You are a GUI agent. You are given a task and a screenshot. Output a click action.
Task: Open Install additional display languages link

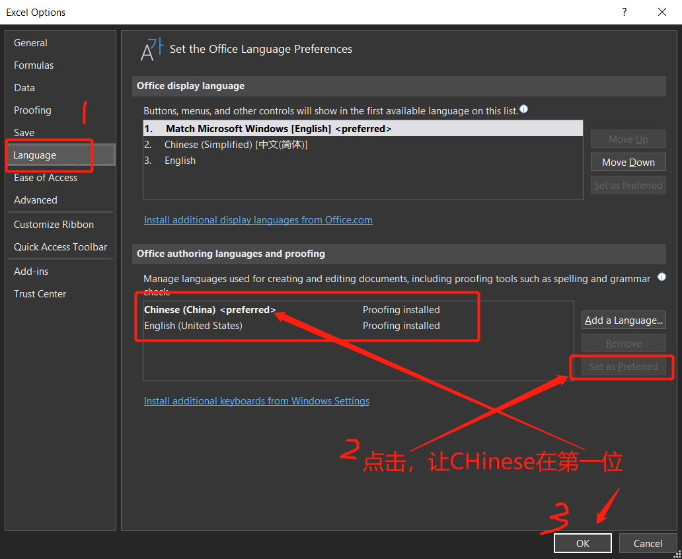[258, 219]
